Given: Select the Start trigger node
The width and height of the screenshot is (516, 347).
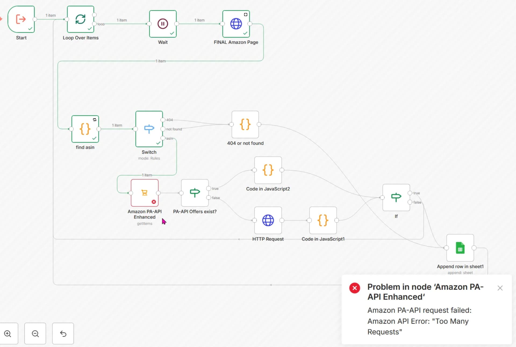Looking at the screenshot, I should click(x=21, y=19).
